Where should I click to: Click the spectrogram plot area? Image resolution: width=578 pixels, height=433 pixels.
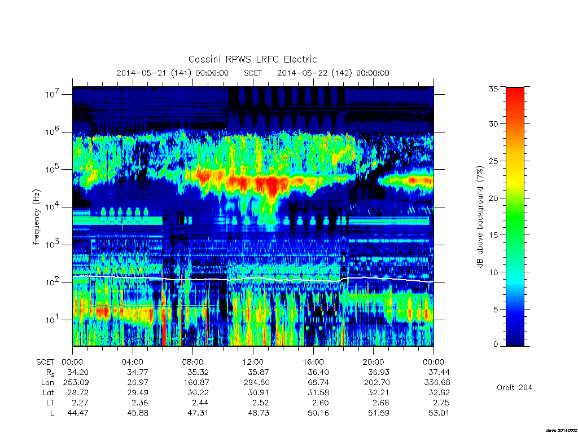253,216
